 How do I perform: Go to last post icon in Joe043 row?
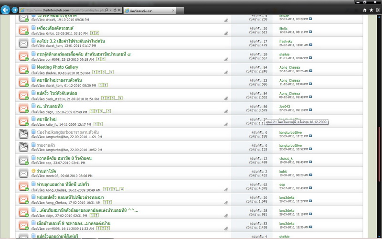[x=310, y=110]
